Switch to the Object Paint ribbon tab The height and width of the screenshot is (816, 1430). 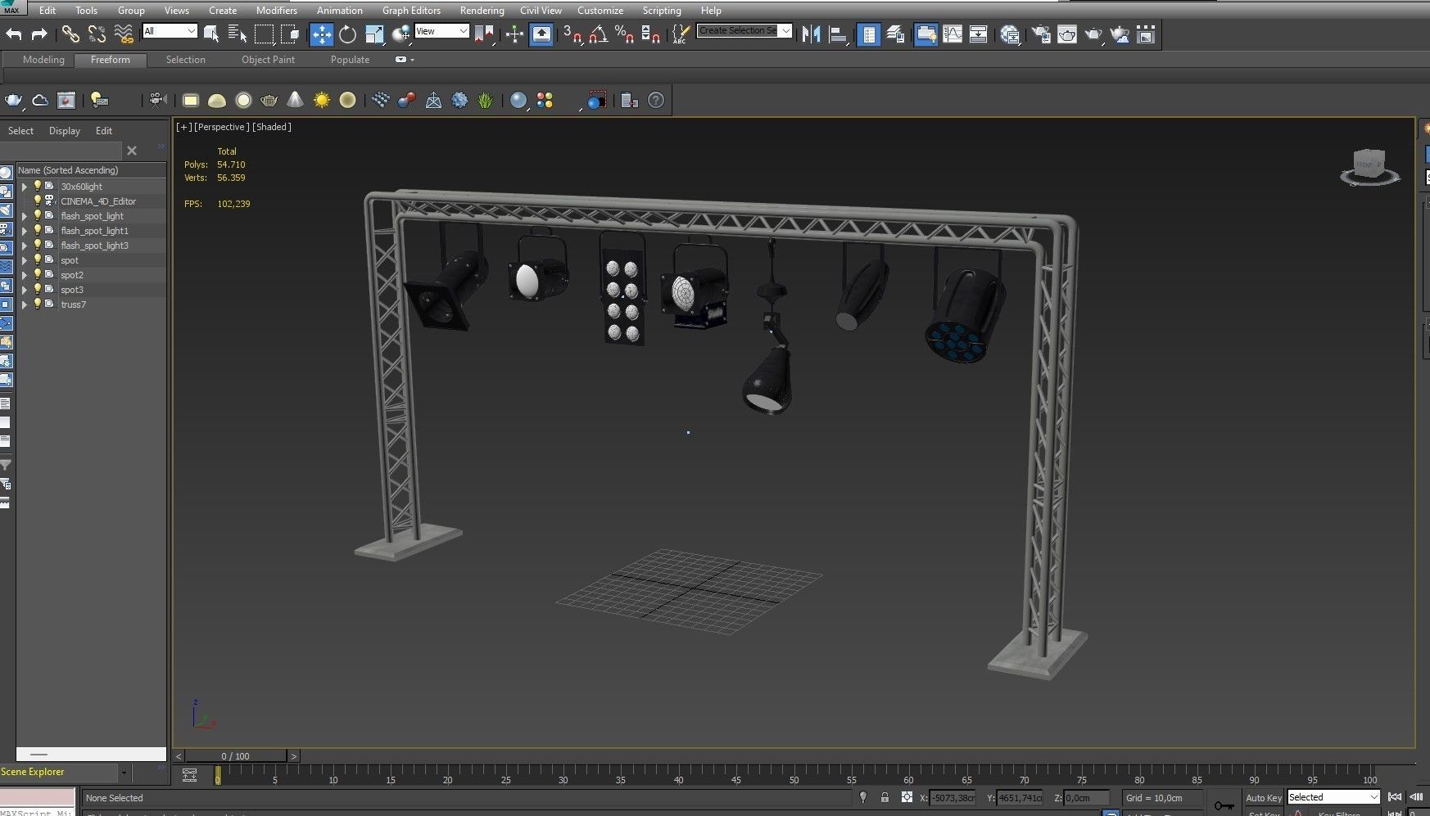268,60
